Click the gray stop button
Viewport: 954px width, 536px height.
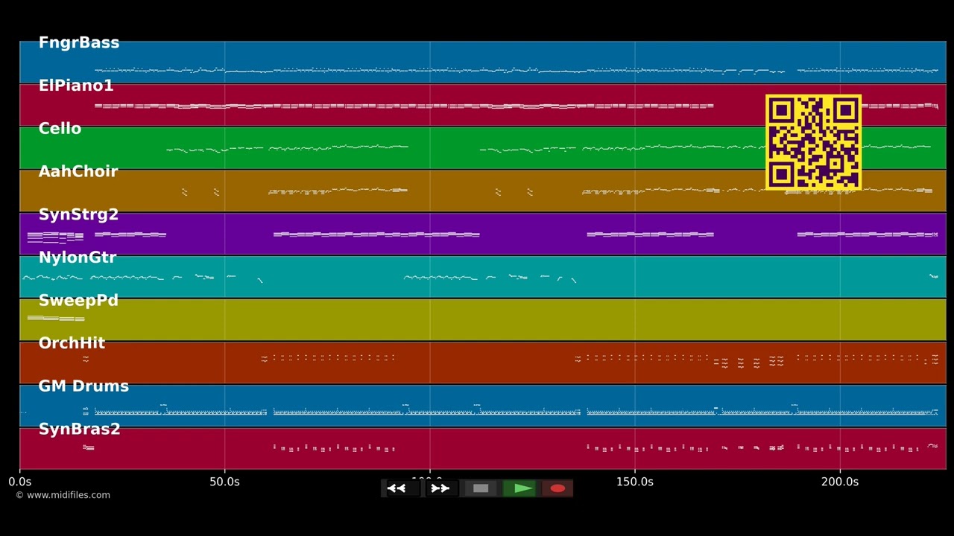click(481, 488)
